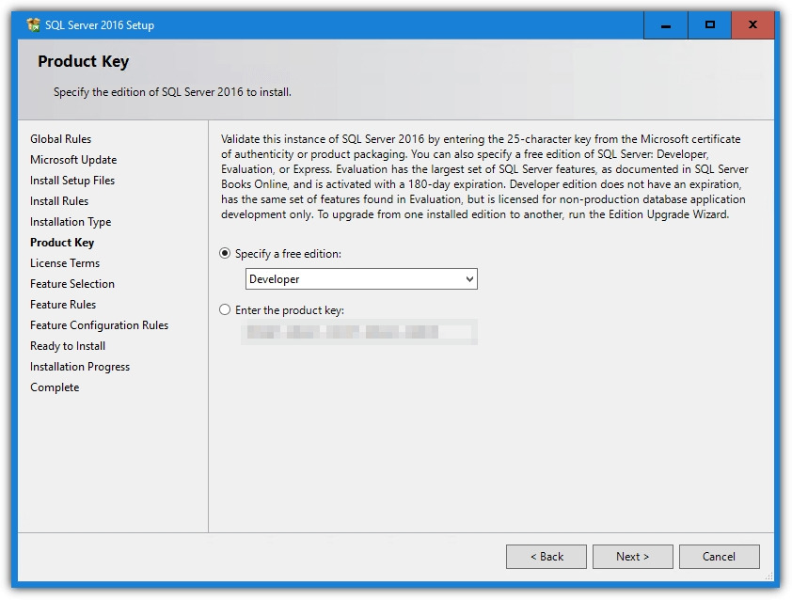
Task: Select Global Rules step in sidebar
Action: pyautogui.click(x=60, y=139)
